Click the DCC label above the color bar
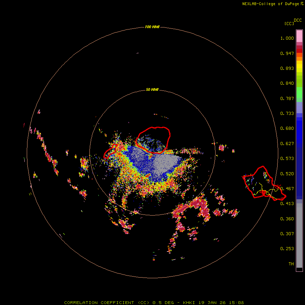 tap(298, 20)
